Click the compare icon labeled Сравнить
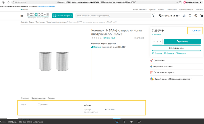204x124 pixels. click(x=165, y=53)
